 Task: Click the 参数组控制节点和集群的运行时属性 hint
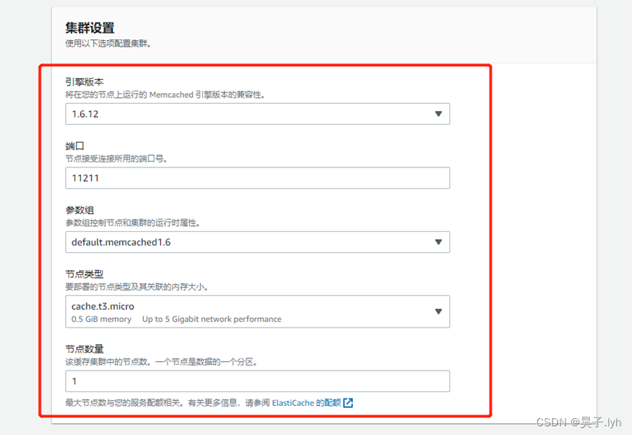point(132,223)
